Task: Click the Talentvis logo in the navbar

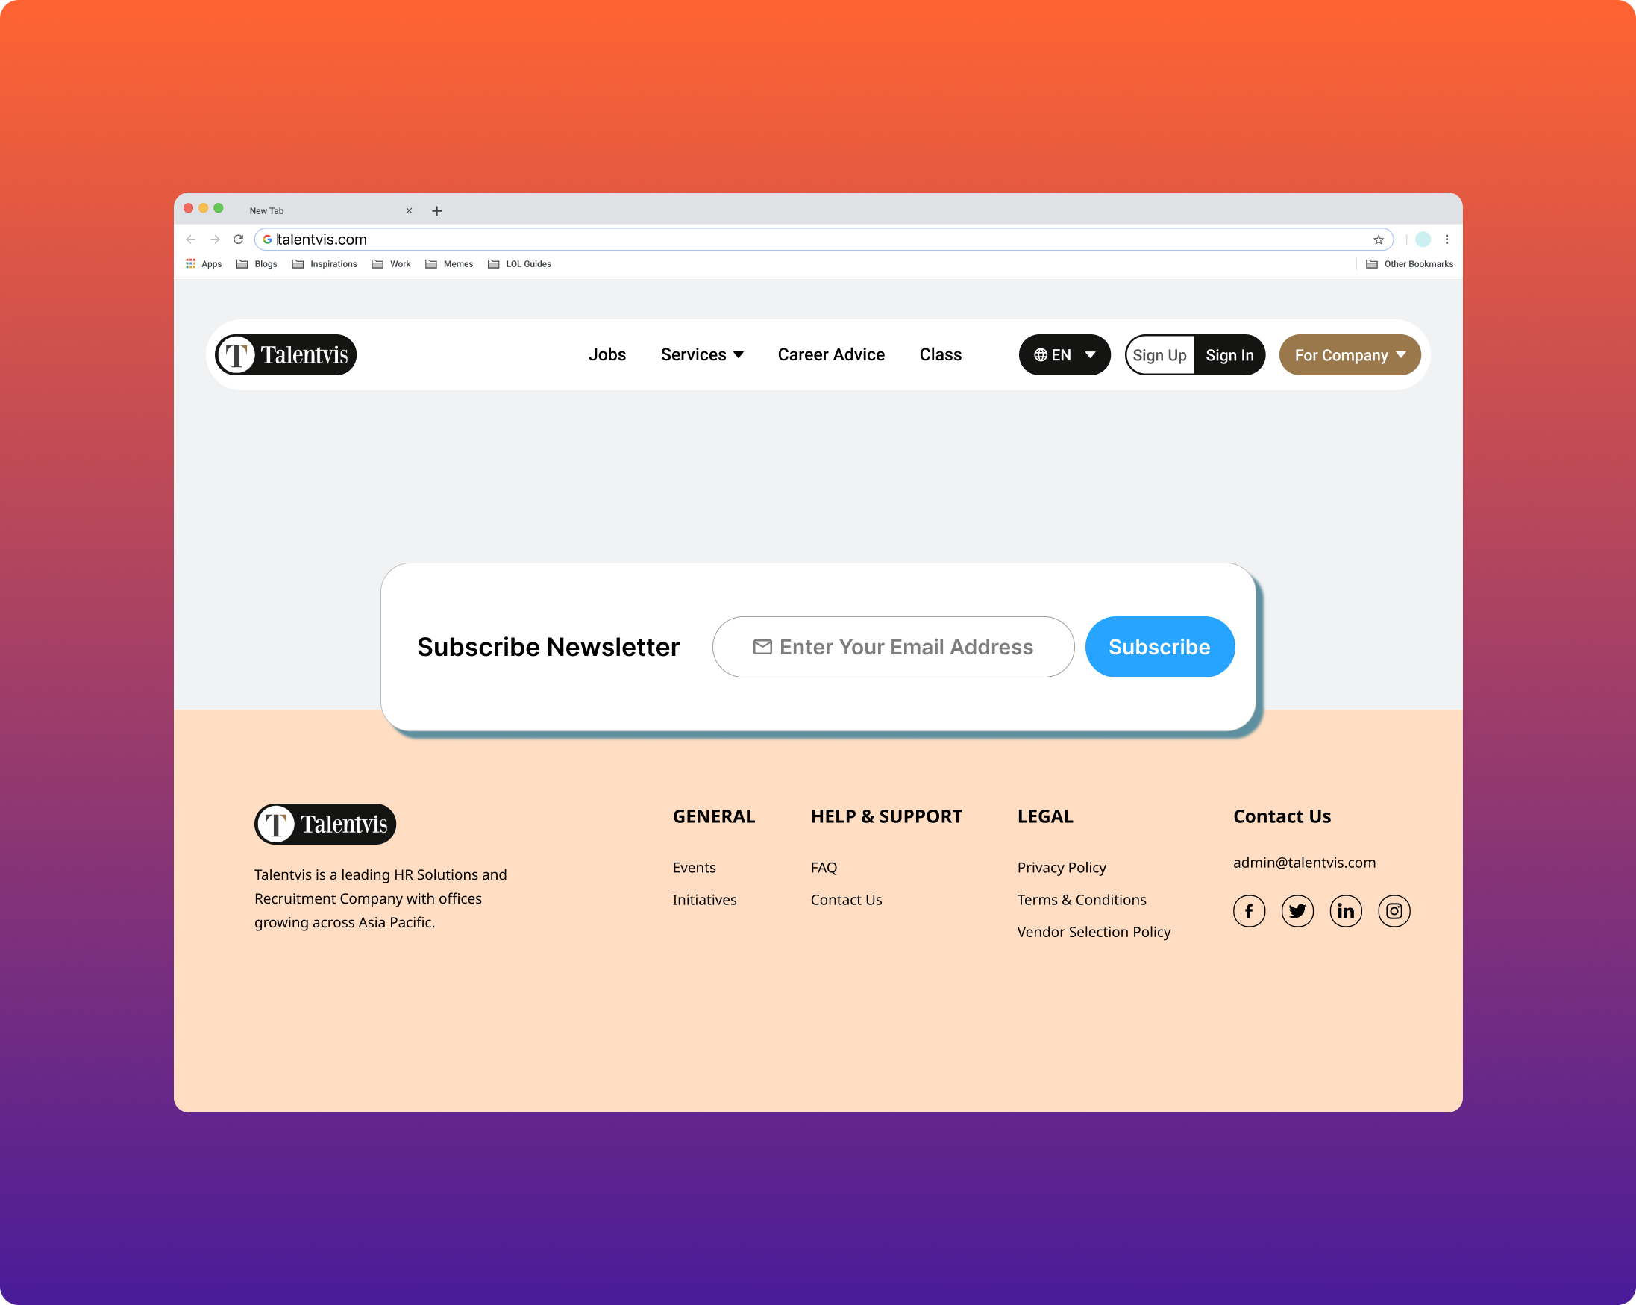Action: click(287, 354)
